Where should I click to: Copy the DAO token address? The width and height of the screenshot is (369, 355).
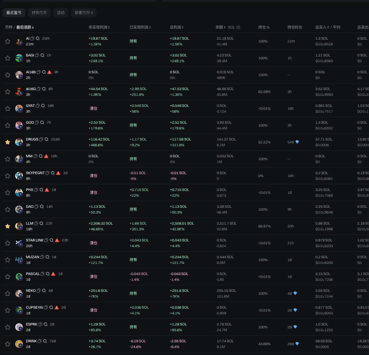click(x=36, y=207)
